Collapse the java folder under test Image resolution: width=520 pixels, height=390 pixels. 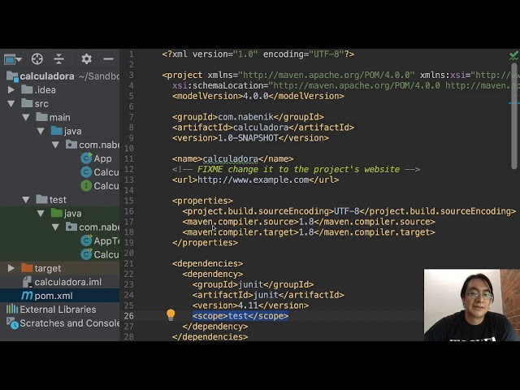click(41, 214)
